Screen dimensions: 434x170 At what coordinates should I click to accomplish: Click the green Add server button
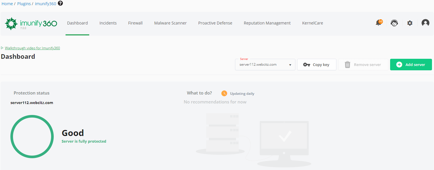click(x=411, y=65)
